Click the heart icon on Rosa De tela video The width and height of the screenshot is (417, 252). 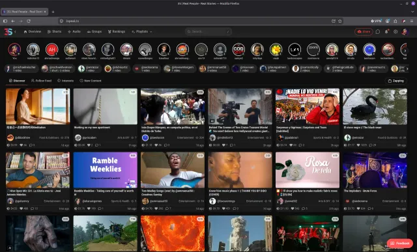coord(292,209)
